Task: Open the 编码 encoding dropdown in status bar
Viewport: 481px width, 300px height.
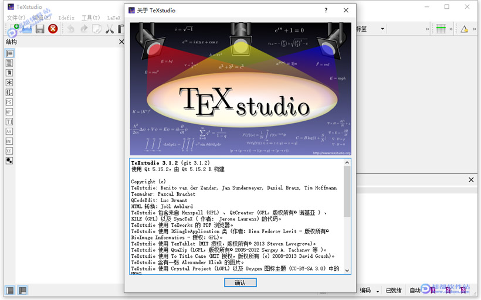Action: [x=370, y=290]
